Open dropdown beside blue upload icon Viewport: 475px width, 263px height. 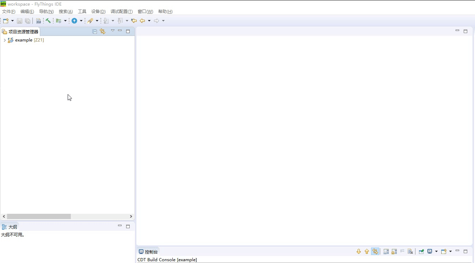click(x=81, y=21)
